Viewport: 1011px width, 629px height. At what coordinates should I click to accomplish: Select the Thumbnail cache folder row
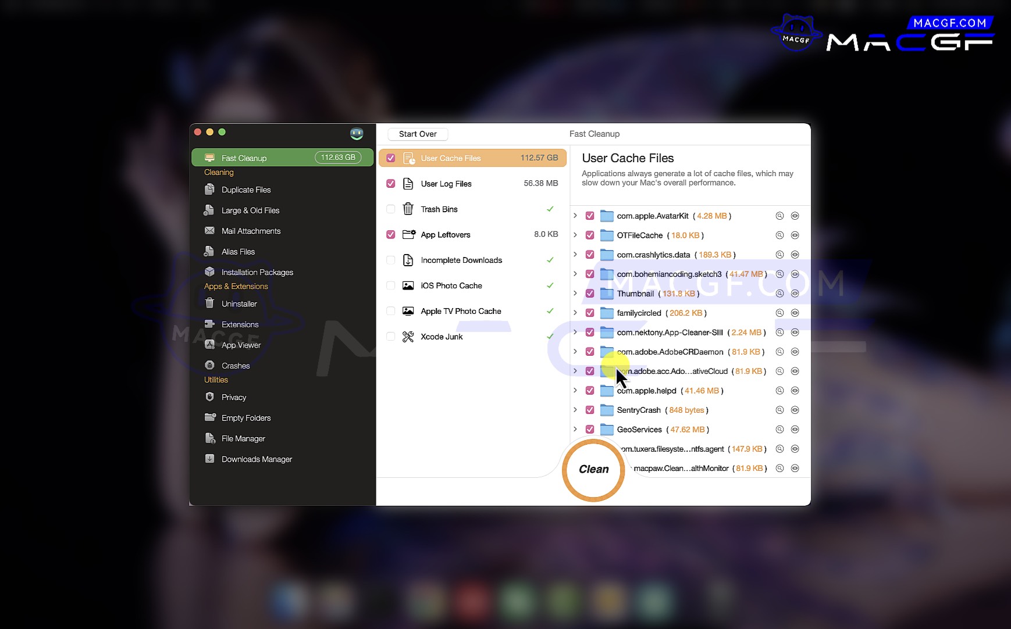coord(635,294)
